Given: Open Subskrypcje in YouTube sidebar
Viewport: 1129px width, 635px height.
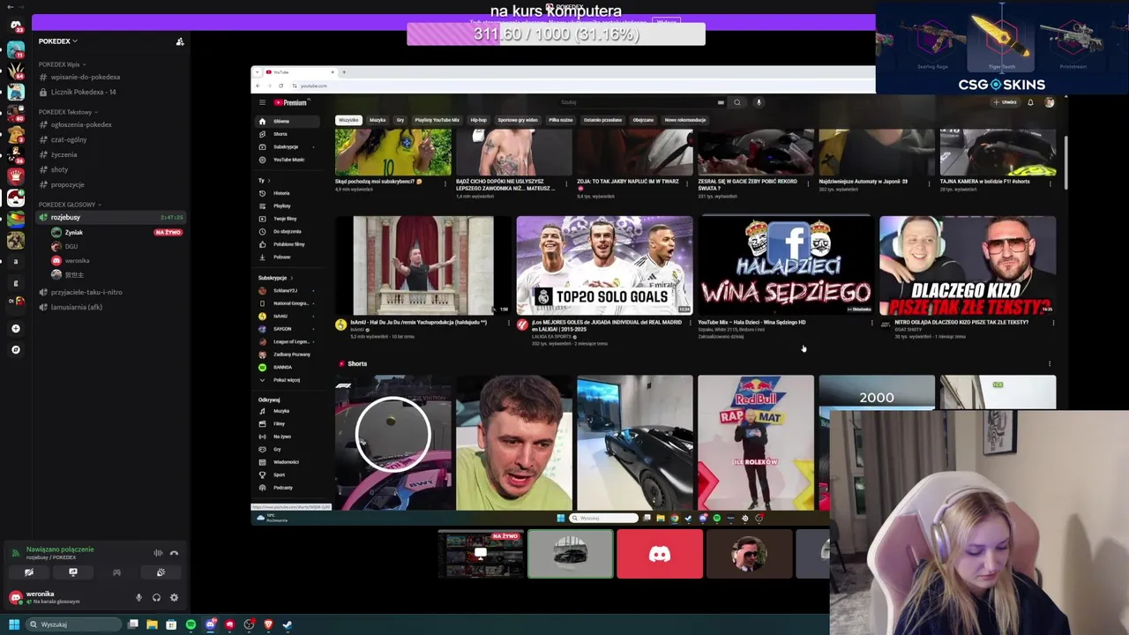Looking at the screenshot, I should pyautogui.click(x=287, y=146).
